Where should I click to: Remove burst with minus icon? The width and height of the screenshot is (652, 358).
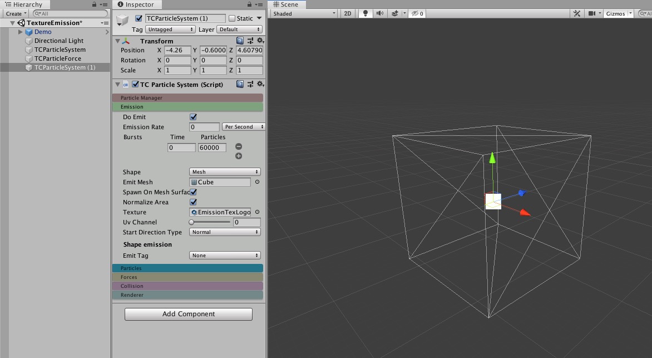click(x=239, y=146)
